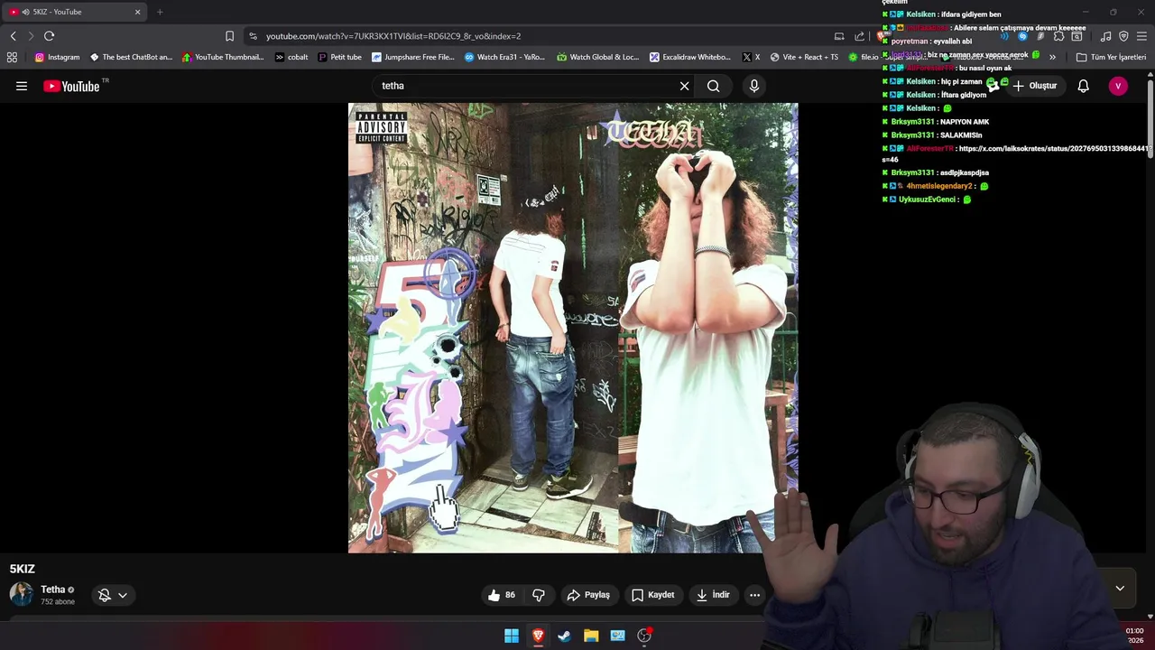Screen dimensions: 1155x650
Task: Open Excalidraw Whiteboard bookmark
Action: click(690, 57)
